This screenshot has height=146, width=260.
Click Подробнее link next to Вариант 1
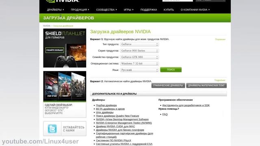click(220, 39)
